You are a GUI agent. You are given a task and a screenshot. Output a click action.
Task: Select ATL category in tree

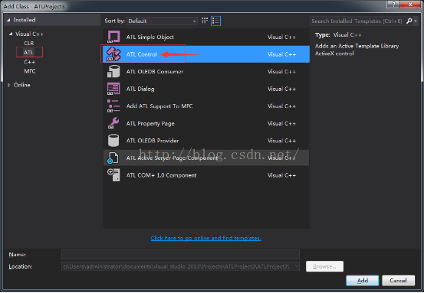pyautogui.click(x=28, y=52)
